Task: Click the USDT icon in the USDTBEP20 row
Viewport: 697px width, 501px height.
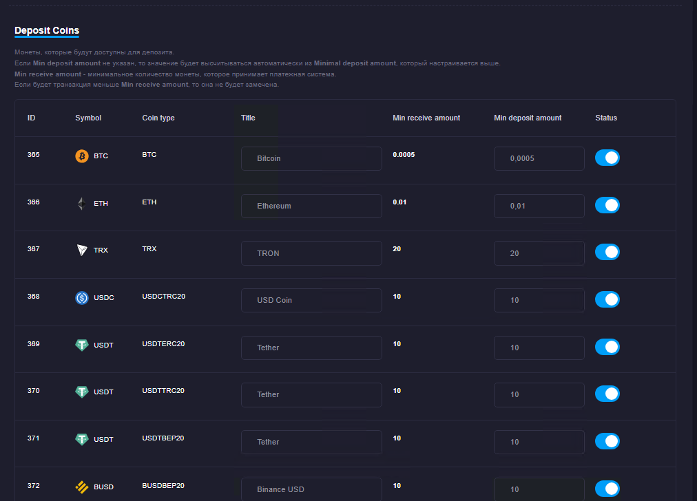Action: click(82, 439)
